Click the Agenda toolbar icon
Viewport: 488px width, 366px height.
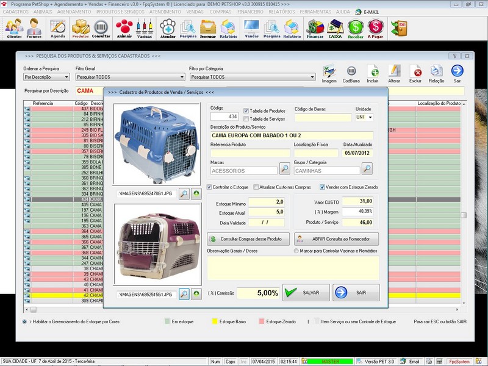pyautogui.click(x=58, y=27)
